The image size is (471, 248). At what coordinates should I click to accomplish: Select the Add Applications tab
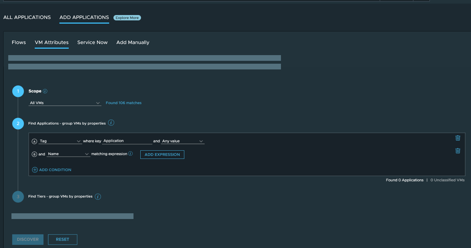coord(84,17)
